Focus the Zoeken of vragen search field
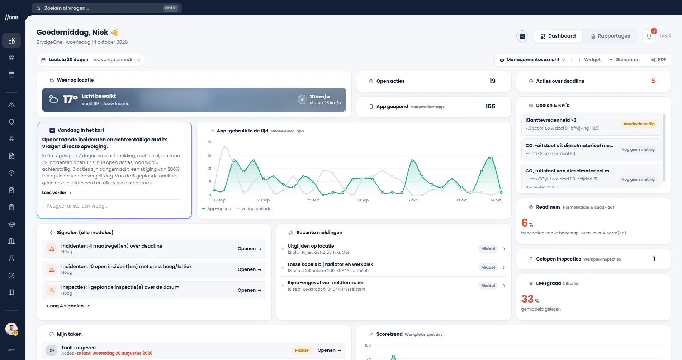The height and width of the screenshot is (360, 682). pyautogui.click(x=107, y=8)
